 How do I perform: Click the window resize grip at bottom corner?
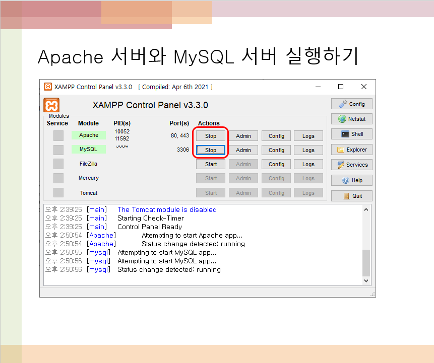373,294
